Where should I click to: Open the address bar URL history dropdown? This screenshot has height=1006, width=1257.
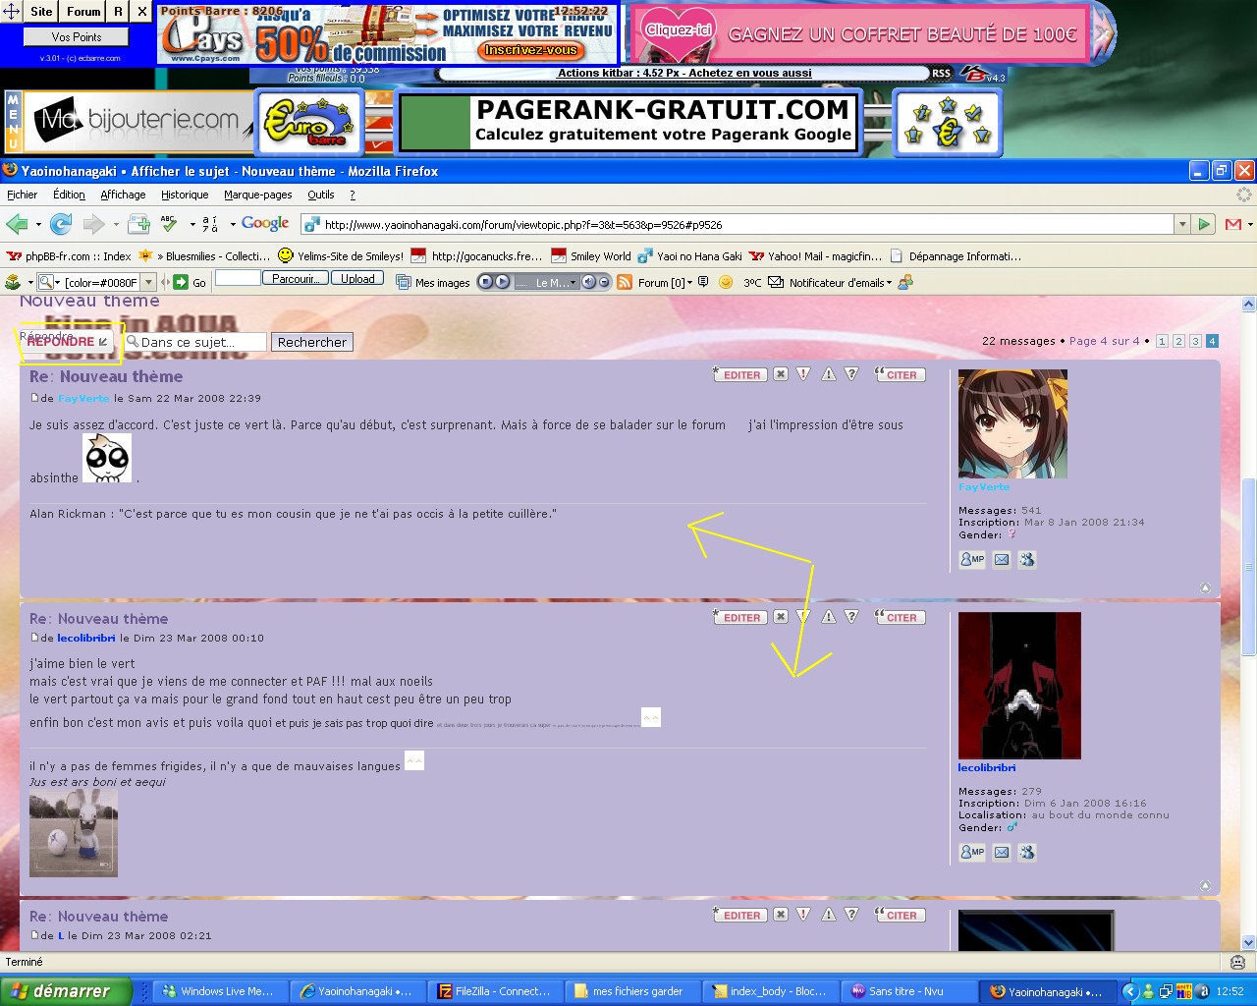click(1182, 224)
